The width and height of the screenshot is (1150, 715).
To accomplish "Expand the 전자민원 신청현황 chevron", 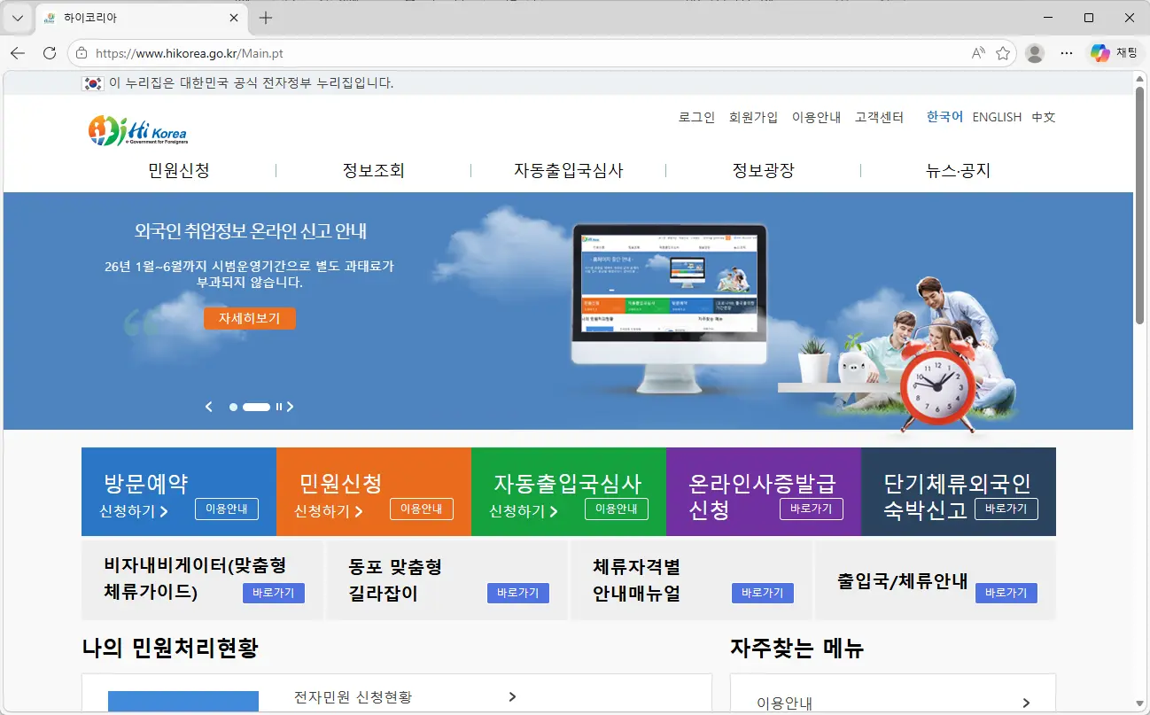I will tap(513, 697).
